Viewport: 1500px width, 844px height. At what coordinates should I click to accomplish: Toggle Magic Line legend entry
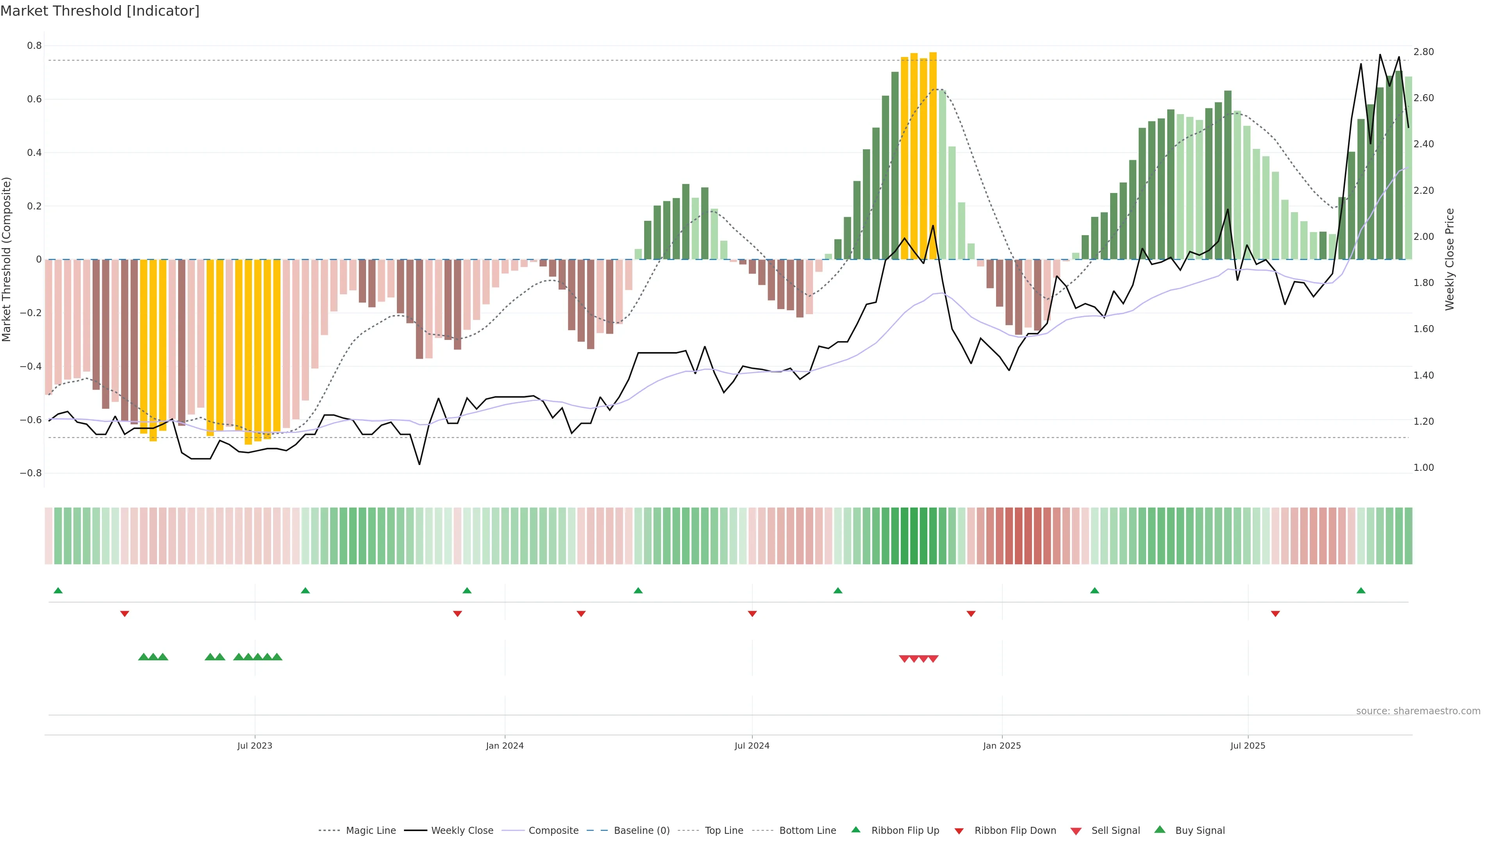click(x=370, y=831)
